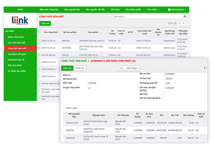Toggle the select-all checkbox in table header
This screenshot has height=147, width=219.
[x=39, y=32]
